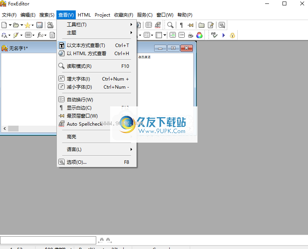Image resolution: width=308 pixels, height=249 pixels.
Task: Click the find previous binoculars icon
Action: coord(101,240)
